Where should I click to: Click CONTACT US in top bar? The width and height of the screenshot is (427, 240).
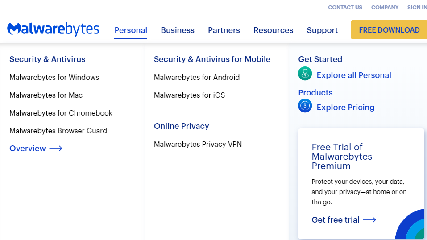(345, 8)
